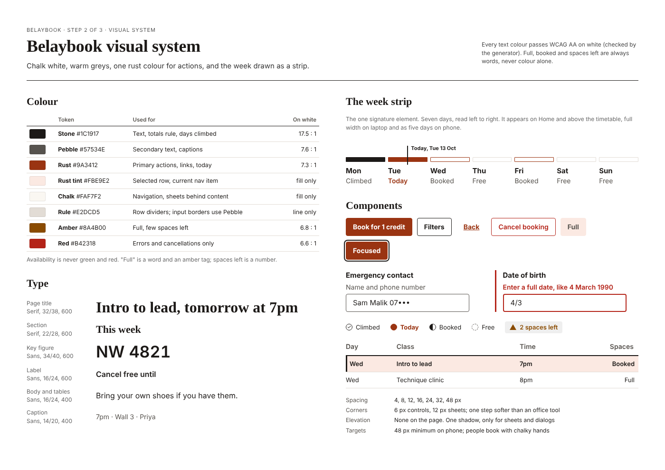Select the Intro to lead table row
Image resolution: width=665 pixels, height=470 pixels.
[492, 364]
